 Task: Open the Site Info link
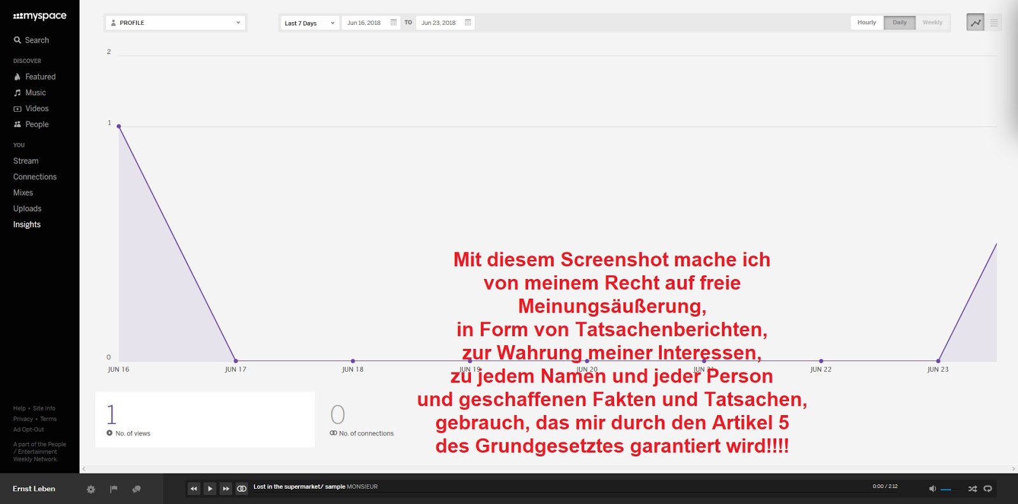44,408
